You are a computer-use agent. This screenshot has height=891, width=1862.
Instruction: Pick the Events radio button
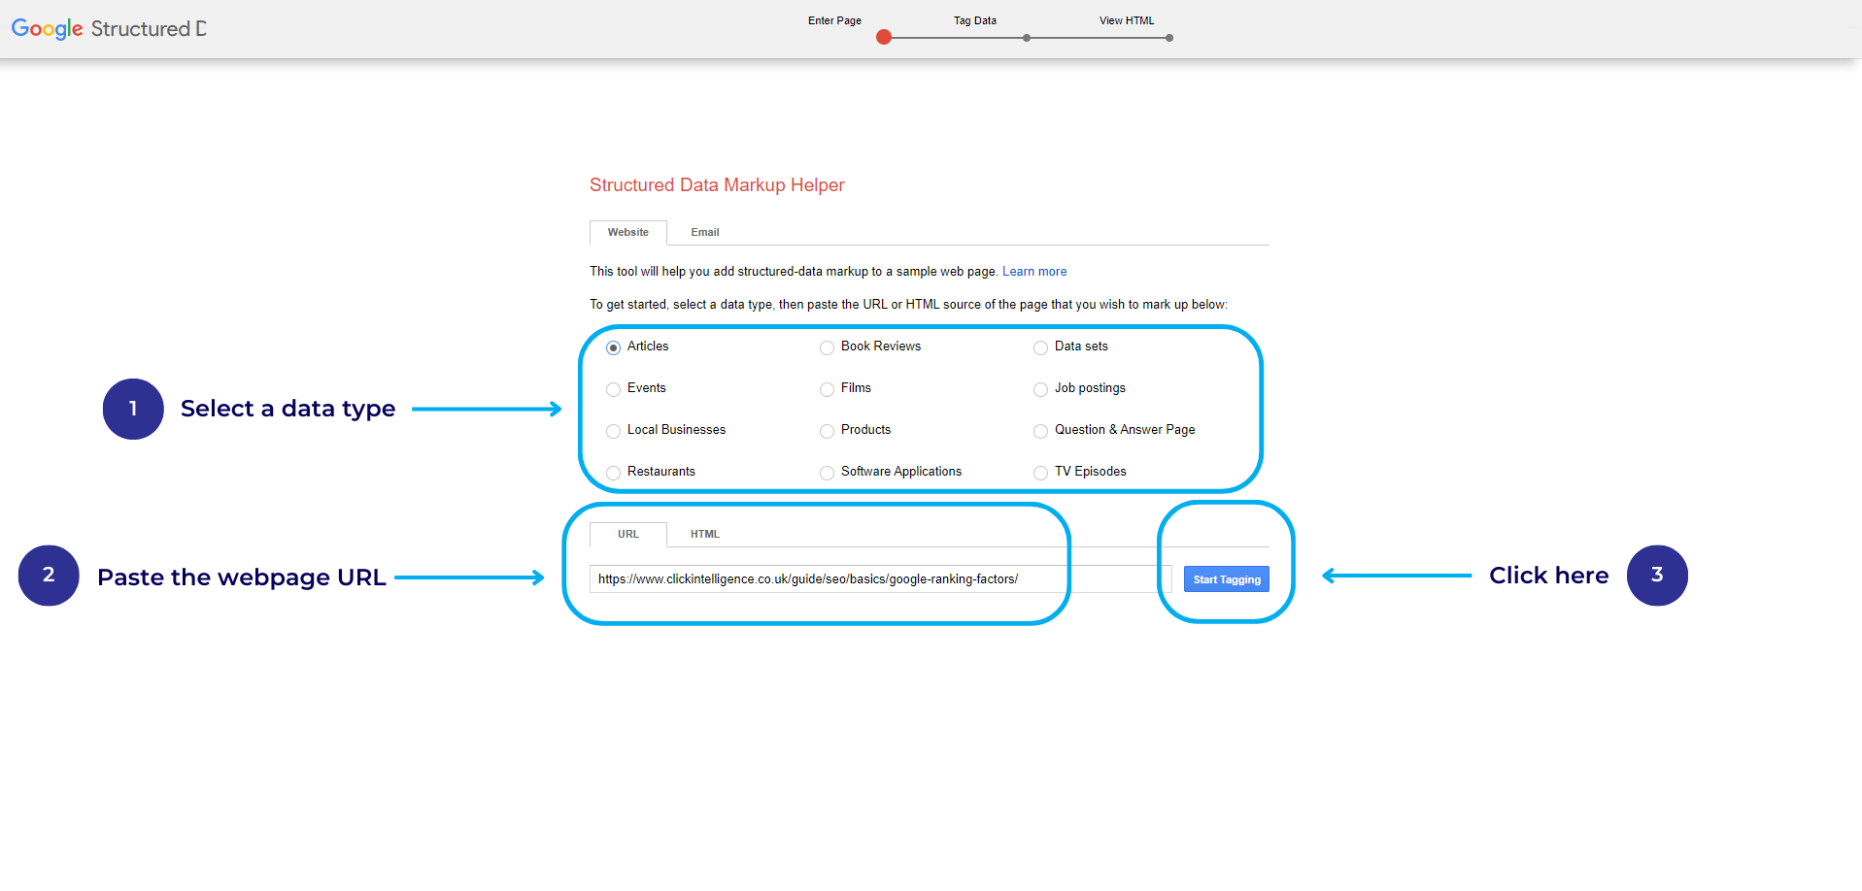[613, 389]
